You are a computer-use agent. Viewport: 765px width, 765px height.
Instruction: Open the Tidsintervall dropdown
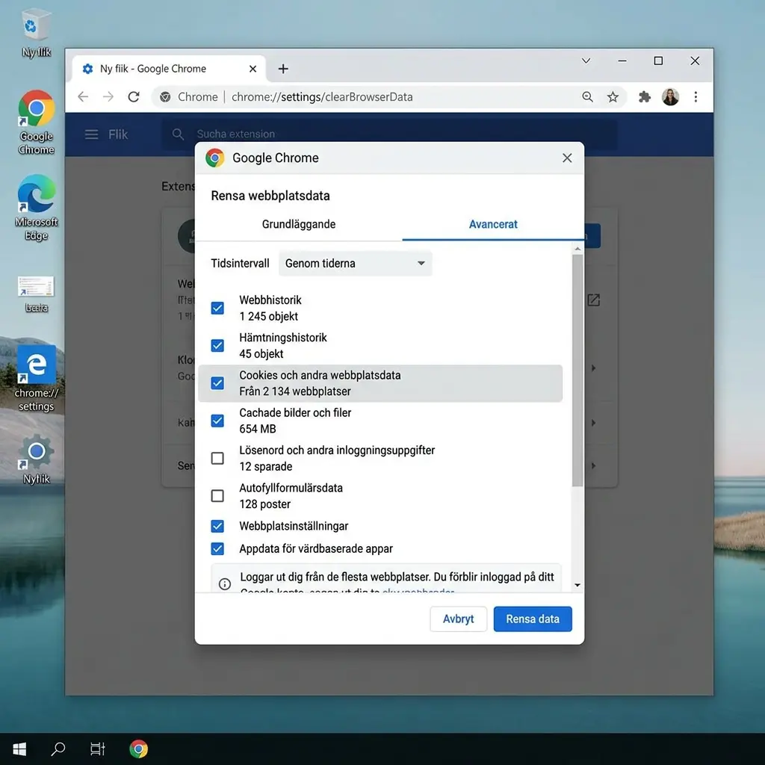coord(355,263)
